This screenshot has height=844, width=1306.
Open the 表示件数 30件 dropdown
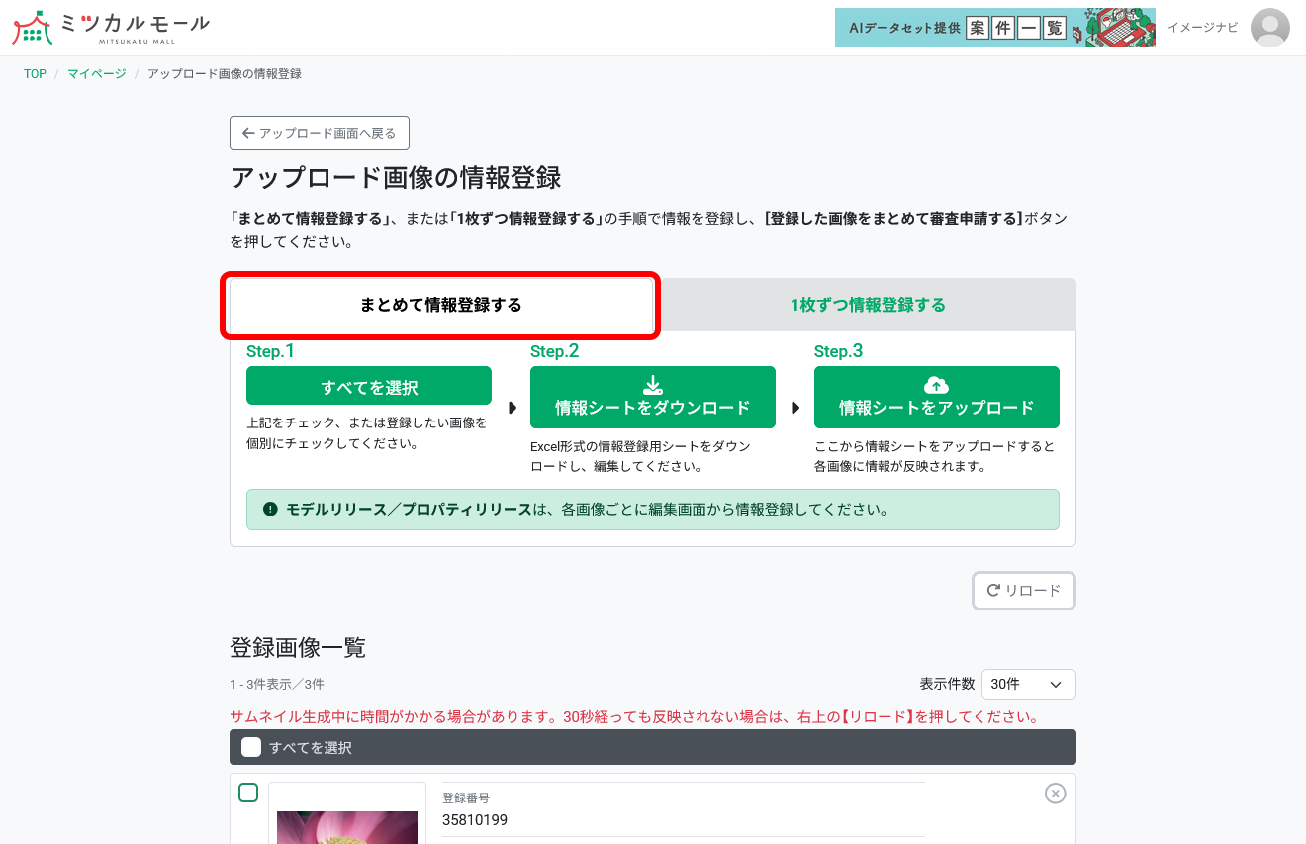[x=1028, y=684]
